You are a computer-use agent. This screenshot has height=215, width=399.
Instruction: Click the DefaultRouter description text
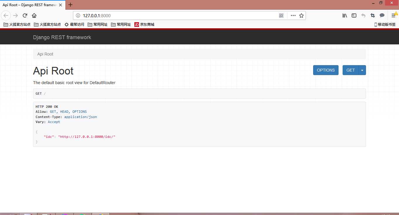click(x=74, y=83)
